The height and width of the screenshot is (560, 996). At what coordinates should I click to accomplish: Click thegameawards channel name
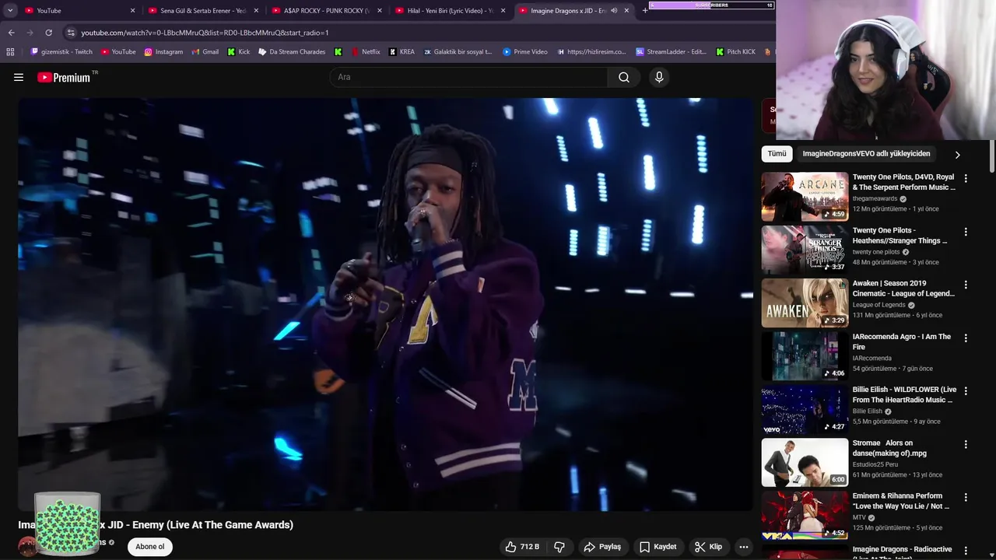[x=875, y=199]
